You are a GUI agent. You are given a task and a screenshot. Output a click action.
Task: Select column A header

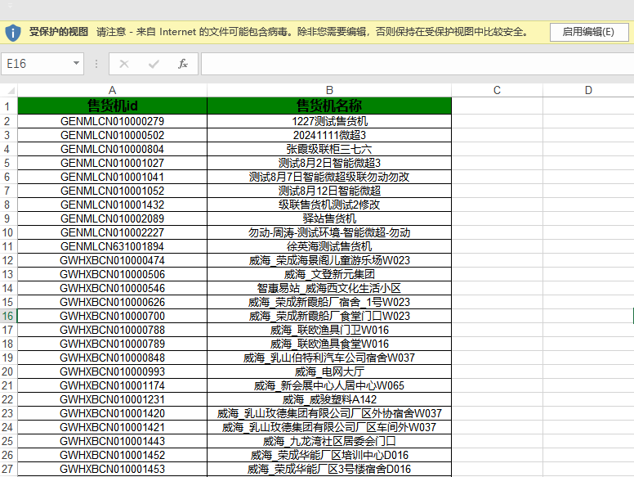(x=113, y=90)
